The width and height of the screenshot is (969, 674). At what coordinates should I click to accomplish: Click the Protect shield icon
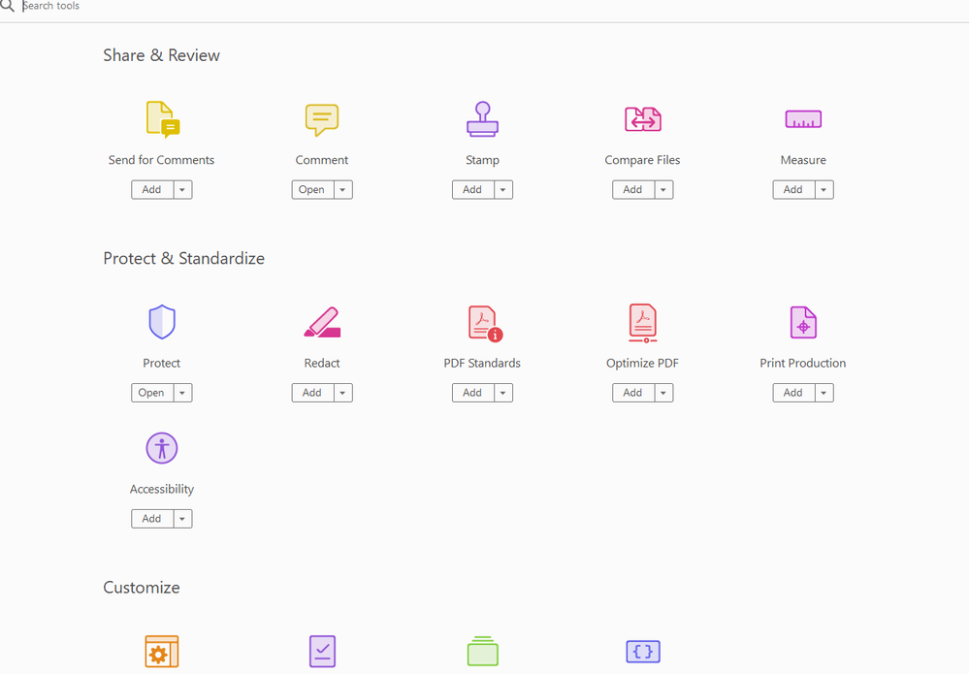[x=162, y=321]
